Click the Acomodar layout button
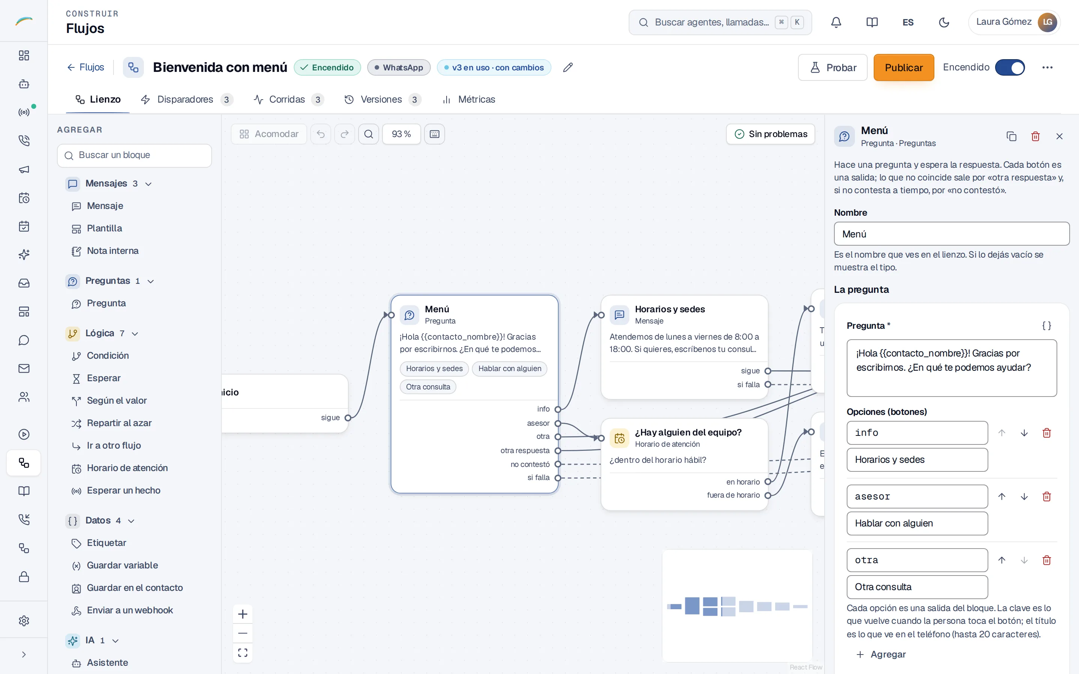 269,134
